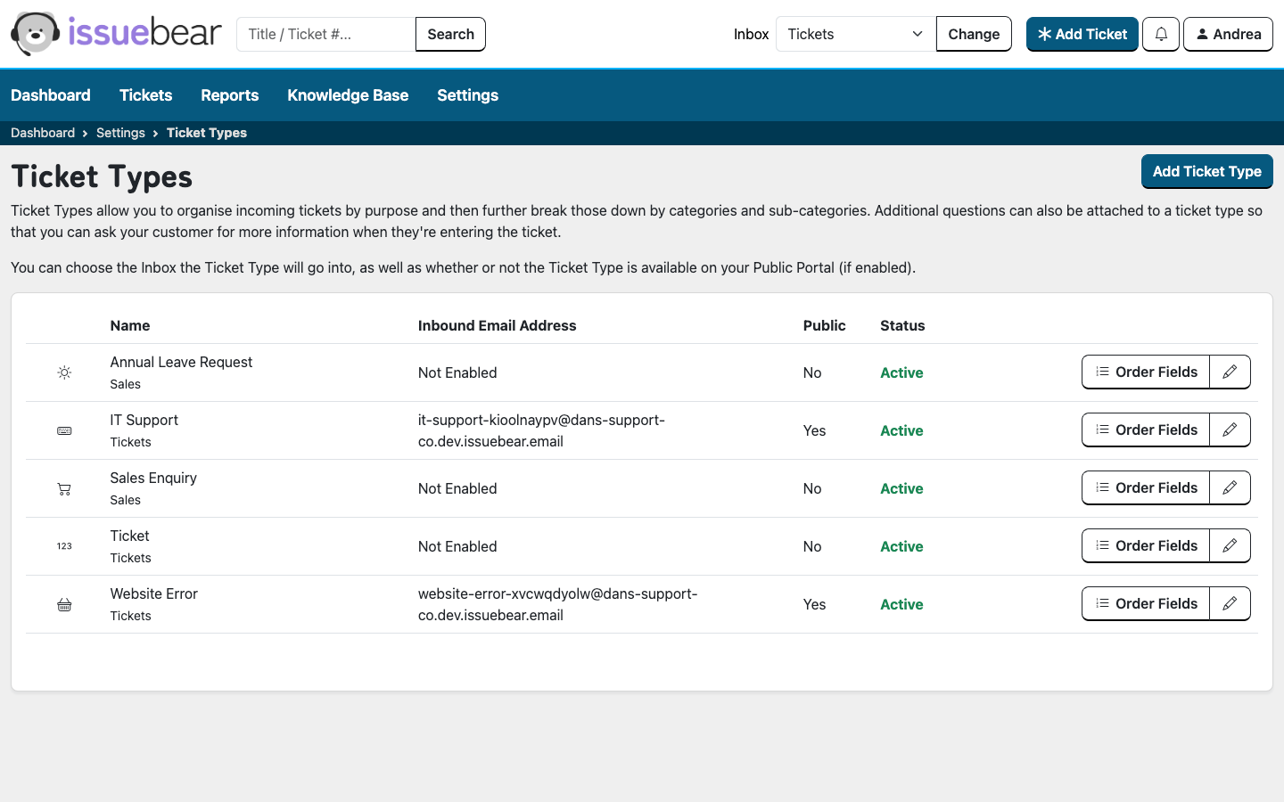Order fields for IT Support
1284x802 pixels.
1146,430
